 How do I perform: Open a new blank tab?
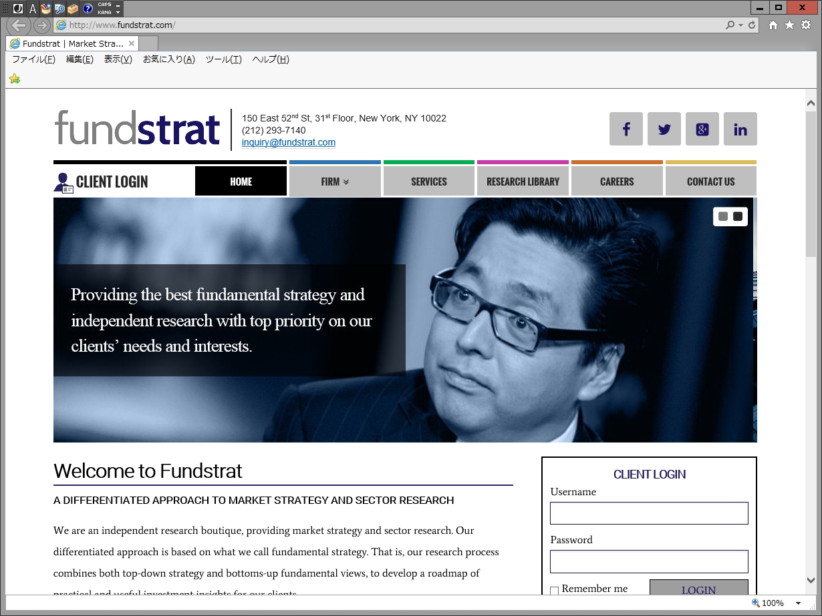(x=149, y=43)
